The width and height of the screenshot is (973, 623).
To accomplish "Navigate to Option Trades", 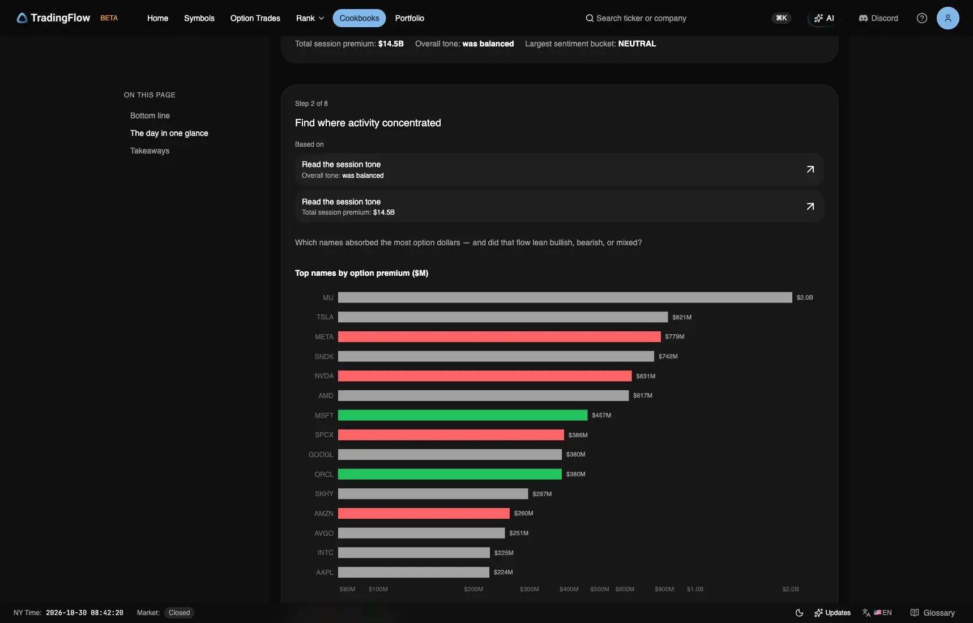I will click(255, 18).
